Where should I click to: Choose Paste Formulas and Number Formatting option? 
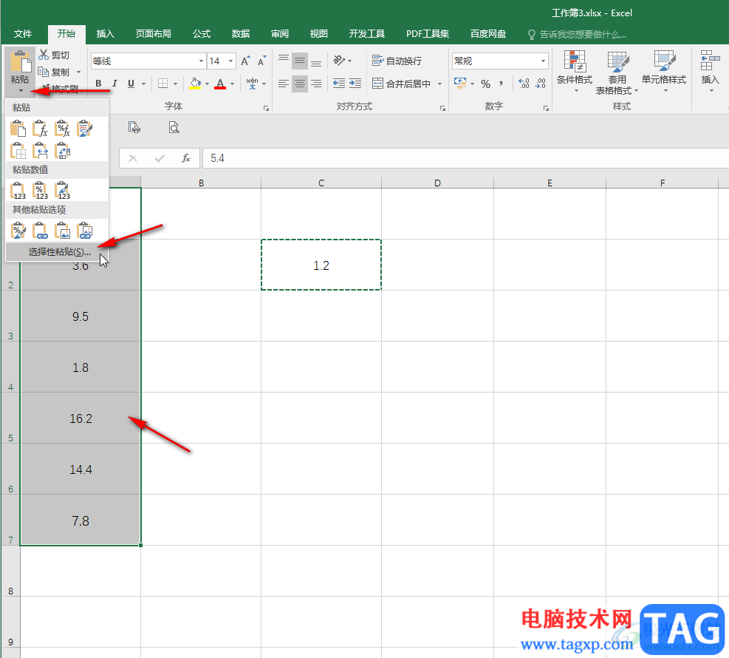point(63,129)
